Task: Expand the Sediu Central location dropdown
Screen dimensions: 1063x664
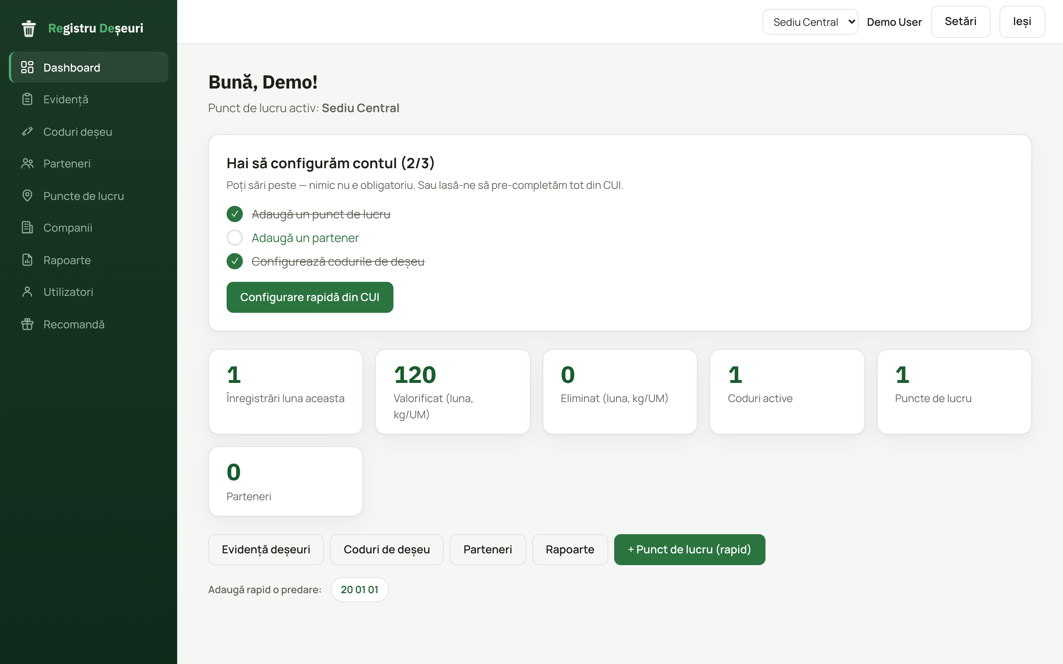Action: (810, 22)
